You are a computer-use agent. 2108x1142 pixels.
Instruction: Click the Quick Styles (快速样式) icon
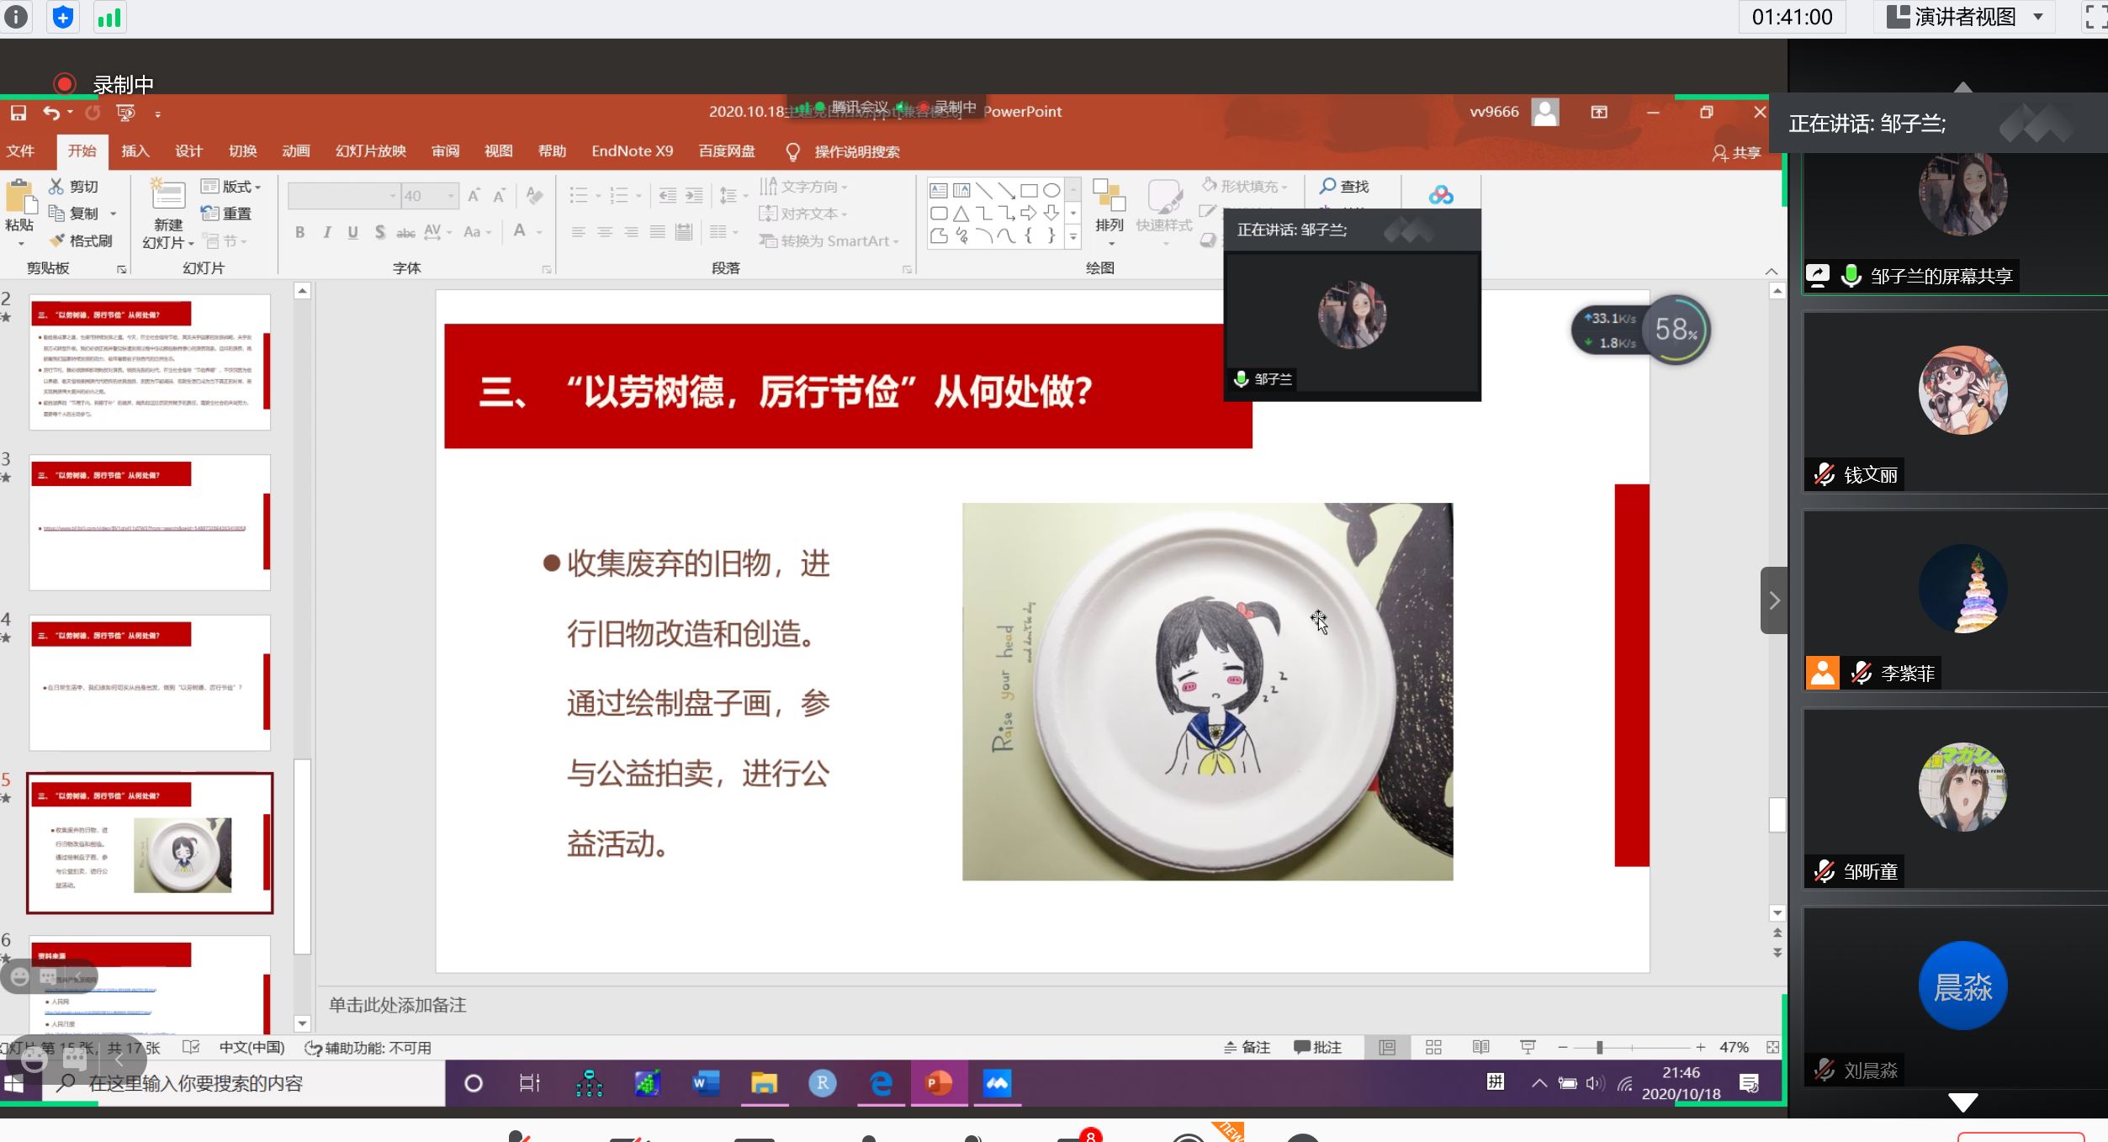point(1164,210)
